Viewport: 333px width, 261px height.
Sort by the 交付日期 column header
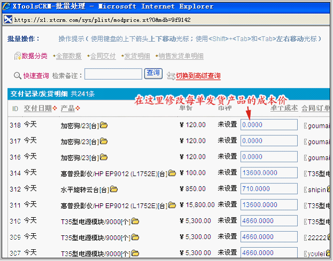[37, 109]
